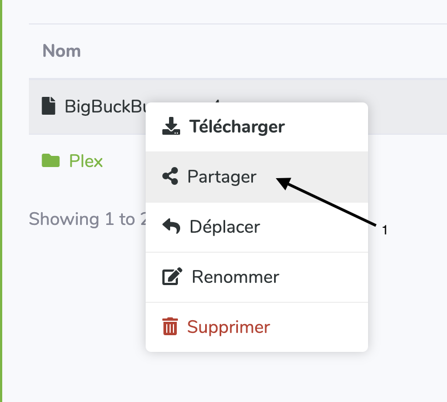The width and height of the screenshot is (447, 402).
Task: Click the share nodes icon
Action: (x=170, y=176)
